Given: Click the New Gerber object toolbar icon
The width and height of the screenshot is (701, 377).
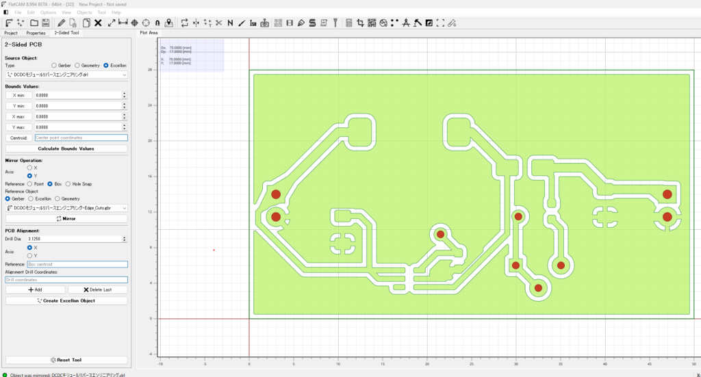Looking at the screenshot, I should [9, 23].
